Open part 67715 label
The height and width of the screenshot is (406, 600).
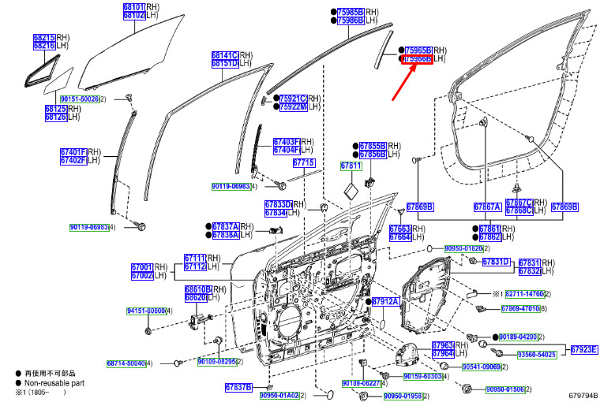[304, 162]
